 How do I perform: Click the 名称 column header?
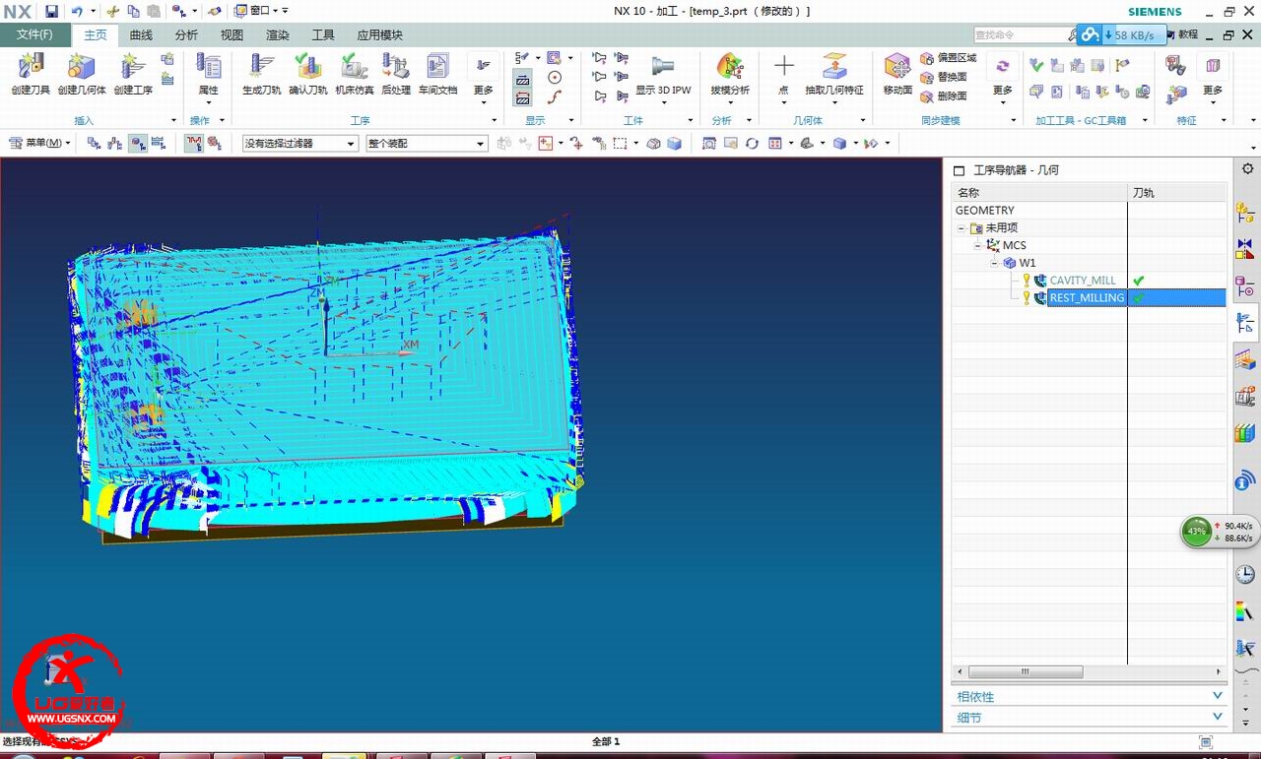coord(1039,193)
